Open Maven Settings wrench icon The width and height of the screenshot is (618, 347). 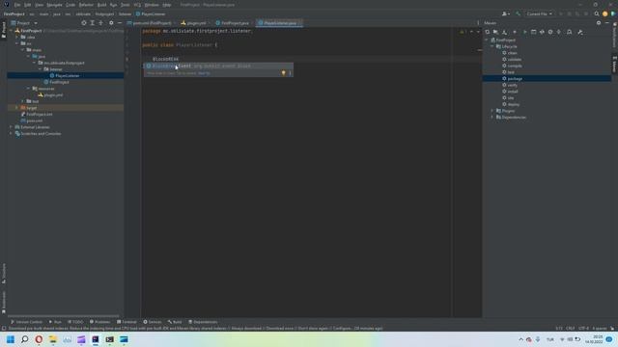coord(580,32)
